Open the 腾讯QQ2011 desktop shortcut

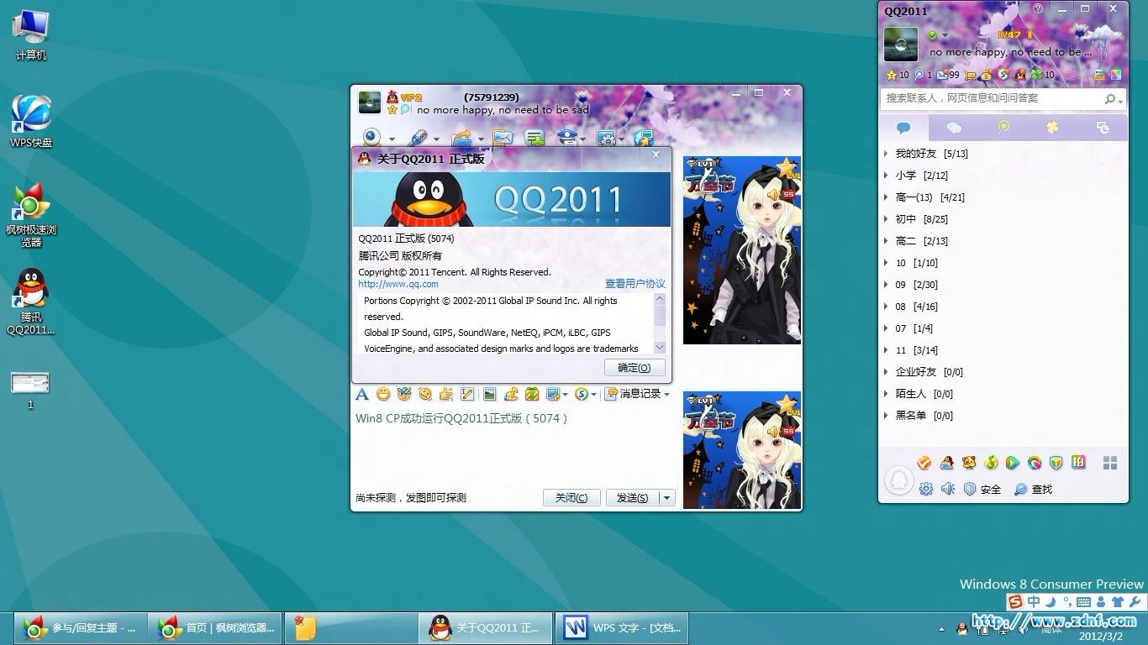pos(31,302)
